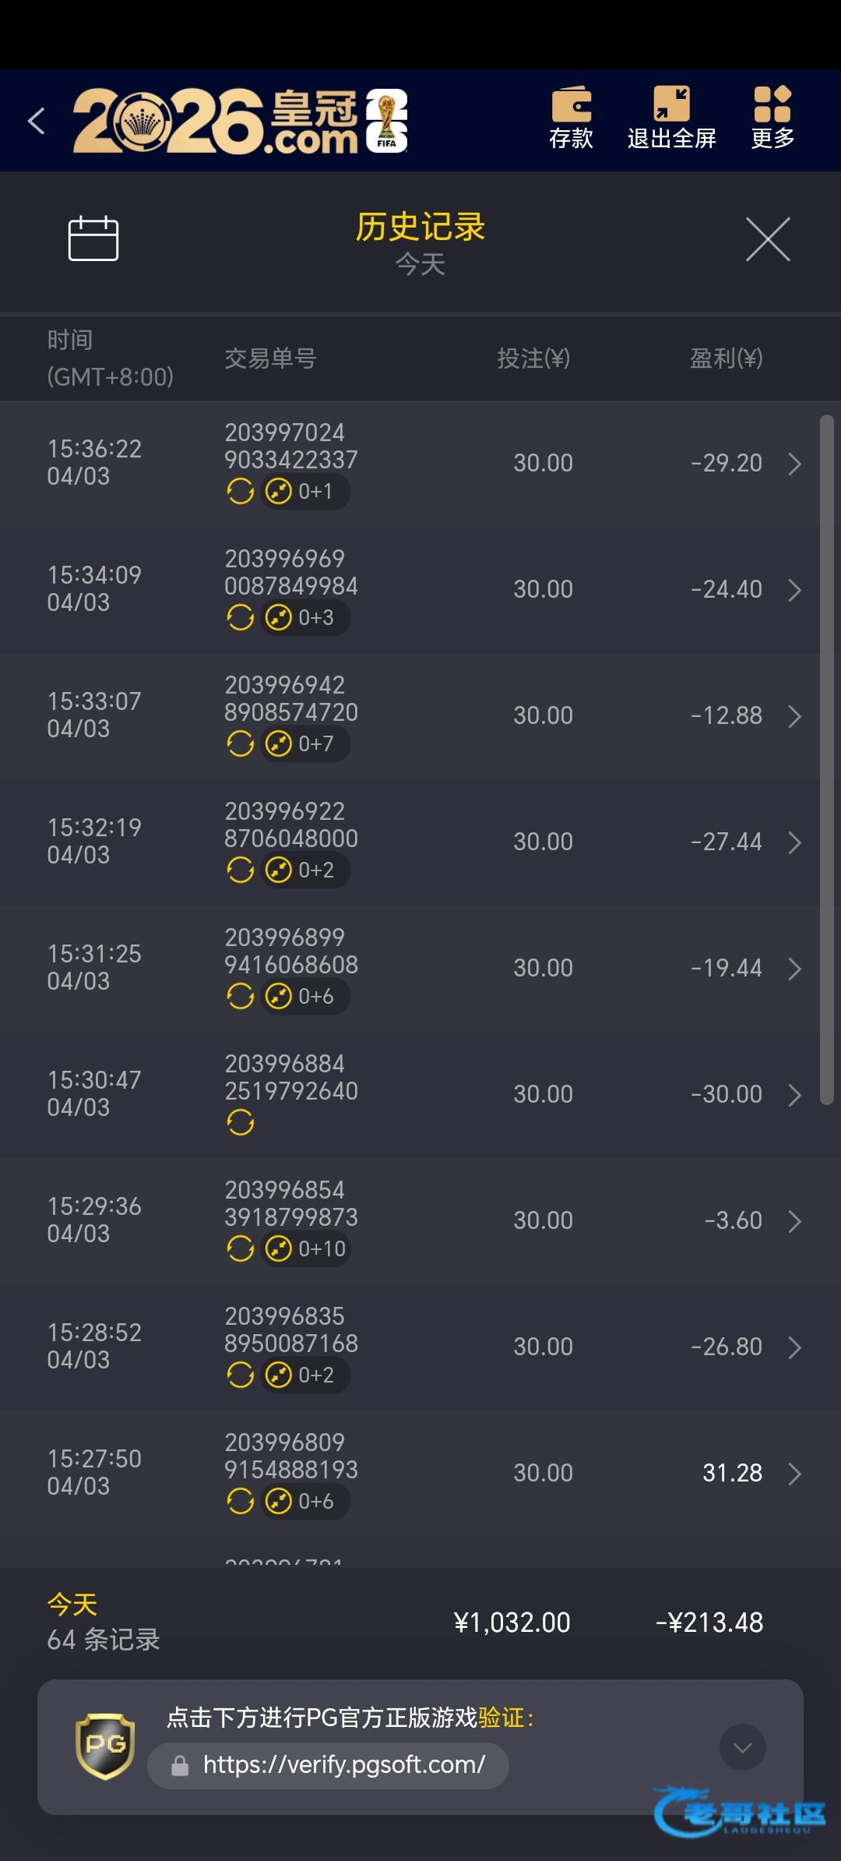This screenshot has height=1861, width=841.
Task: Tap the 0+10 free spin badge
Action: click(305, 1249)
